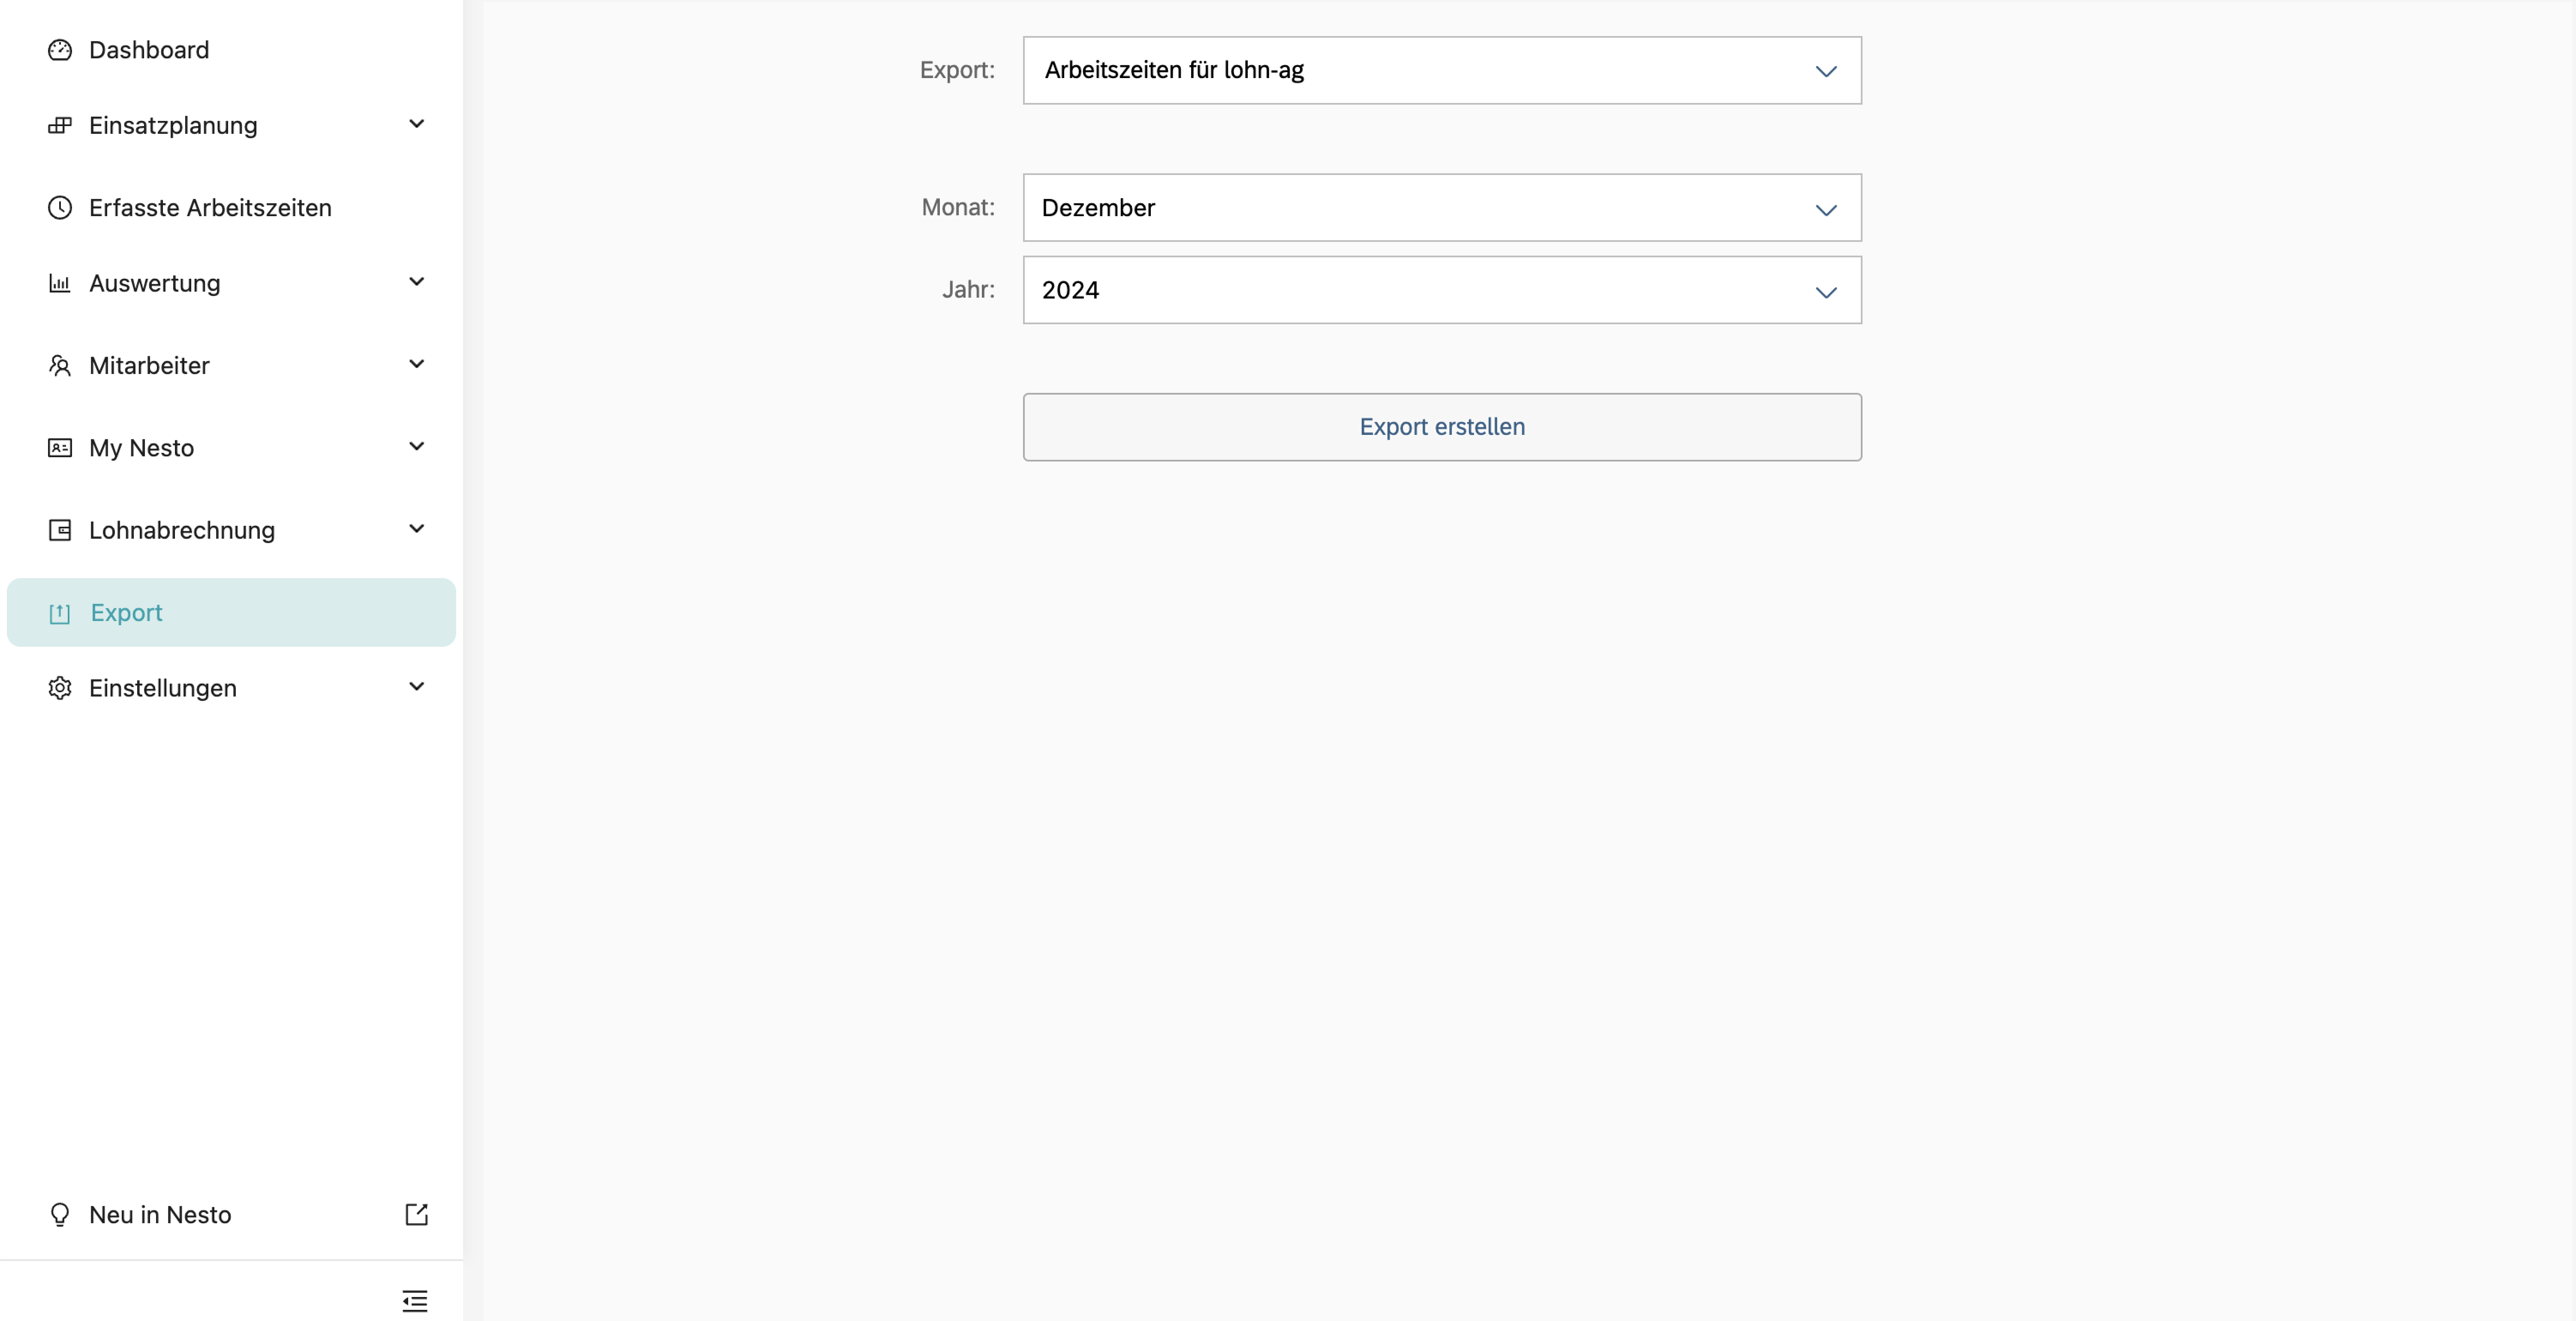Image resolution: width=2576 pixels, height=1321 pixels.
Task: Click the Einstellungen gear icon
Action: pyautogui.click(x=60, y=688)
